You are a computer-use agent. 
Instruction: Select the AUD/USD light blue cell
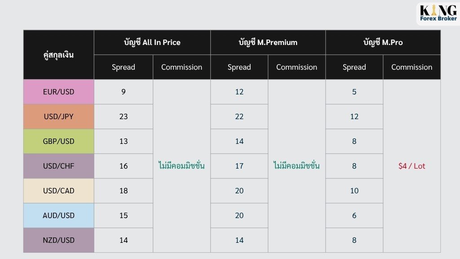tap(59, 215)
